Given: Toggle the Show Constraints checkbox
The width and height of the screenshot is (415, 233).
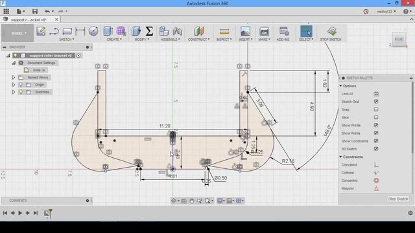Looking at the screenshot, I should (x=376, y=141).
